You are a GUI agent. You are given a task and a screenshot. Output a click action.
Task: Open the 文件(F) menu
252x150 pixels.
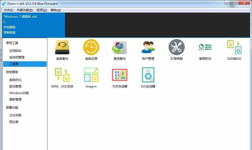tap(8, 10)
